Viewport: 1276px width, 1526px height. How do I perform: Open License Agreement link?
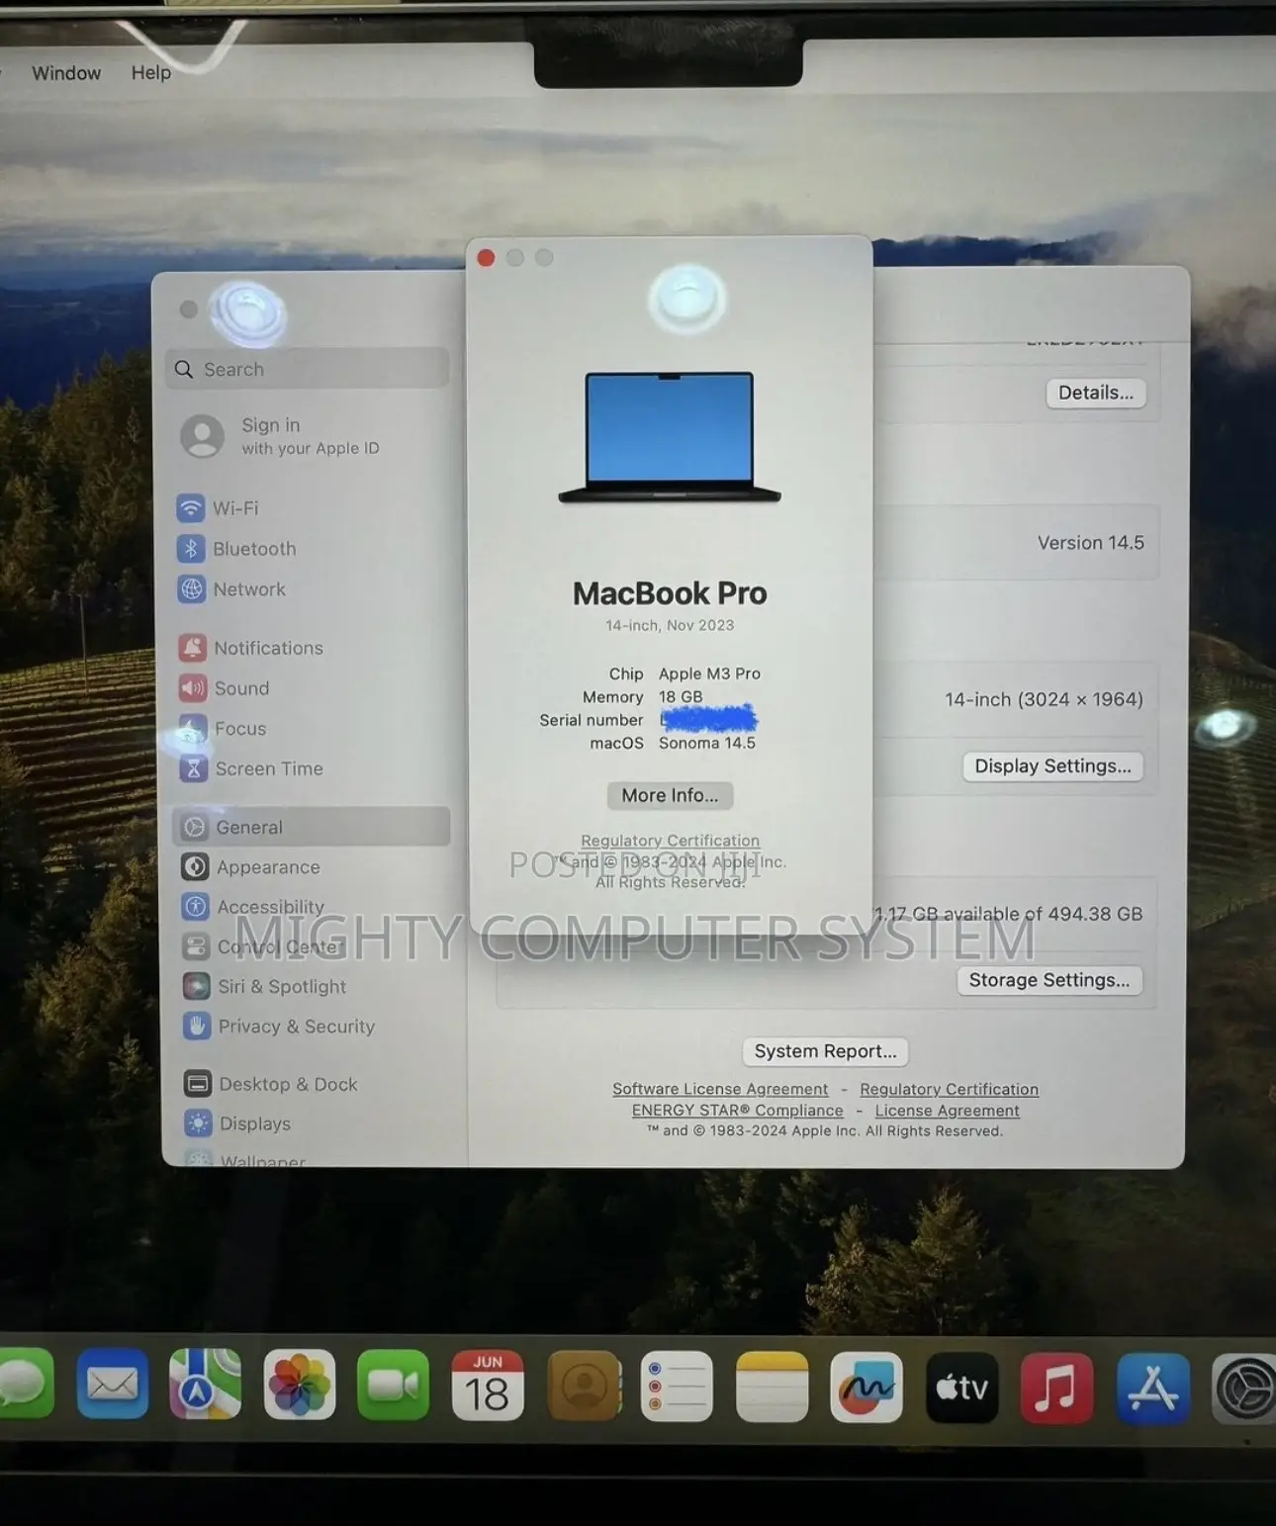pos(947,1111)
